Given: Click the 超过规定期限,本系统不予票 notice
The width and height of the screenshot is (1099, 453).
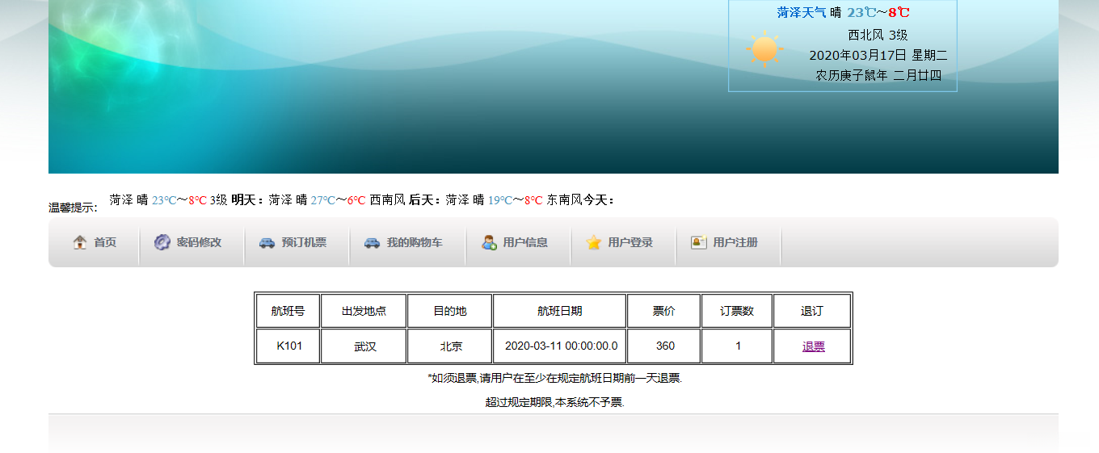Looking at the screenshot, I should tap(555, 402).
